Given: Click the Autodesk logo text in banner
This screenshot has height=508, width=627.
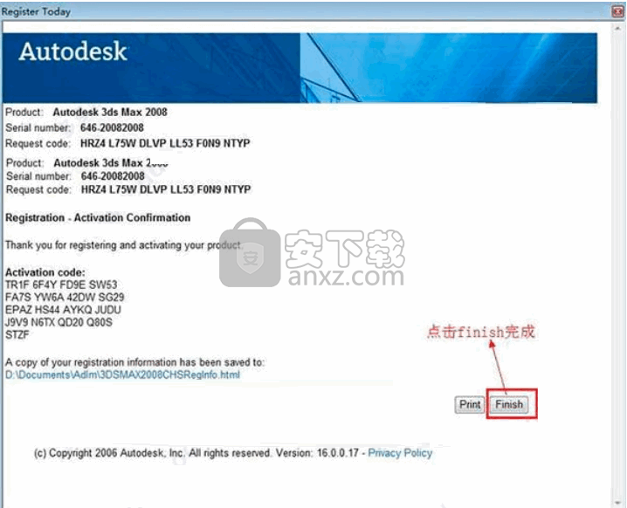Looking at the screenshot, I should click(x=72, y=51).
